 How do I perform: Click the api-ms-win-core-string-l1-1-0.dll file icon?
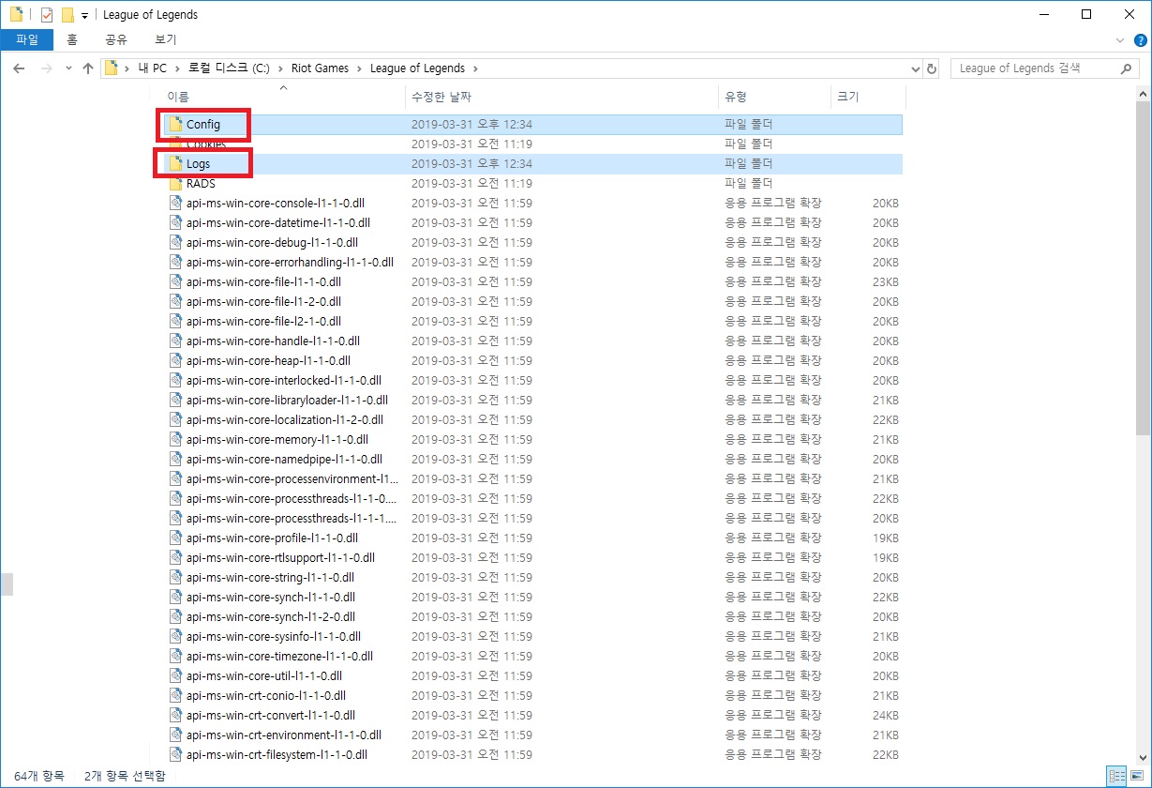coord(175,578)
